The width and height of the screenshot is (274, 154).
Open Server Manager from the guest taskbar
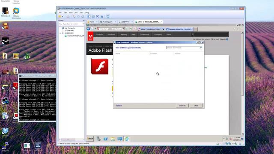pos(98,139)
